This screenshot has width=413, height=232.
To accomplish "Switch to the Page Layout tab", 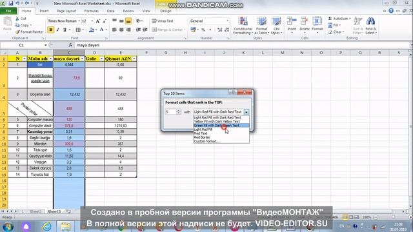I will pos(66,11).
